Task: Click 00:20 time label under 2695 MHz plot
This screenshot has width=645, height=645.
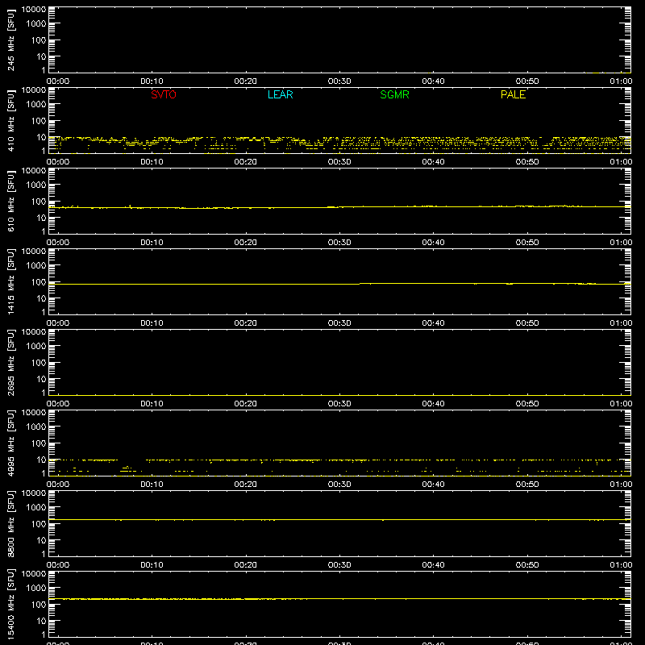Action: tap(246, 404)
